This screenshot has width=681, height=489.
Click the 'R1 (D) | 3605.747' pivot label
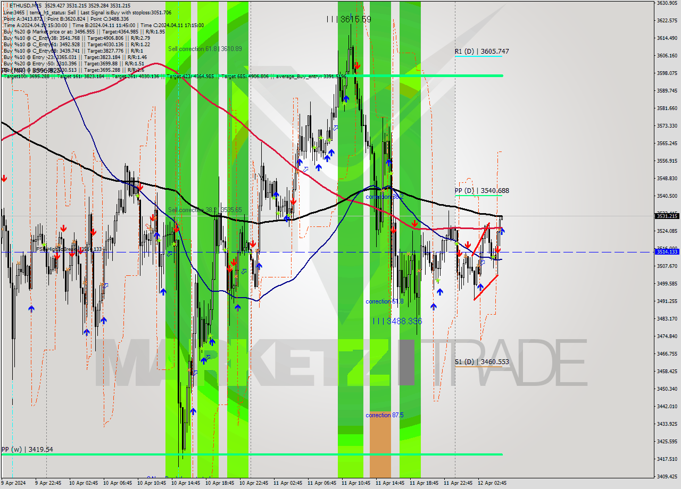tap(481, 52)
